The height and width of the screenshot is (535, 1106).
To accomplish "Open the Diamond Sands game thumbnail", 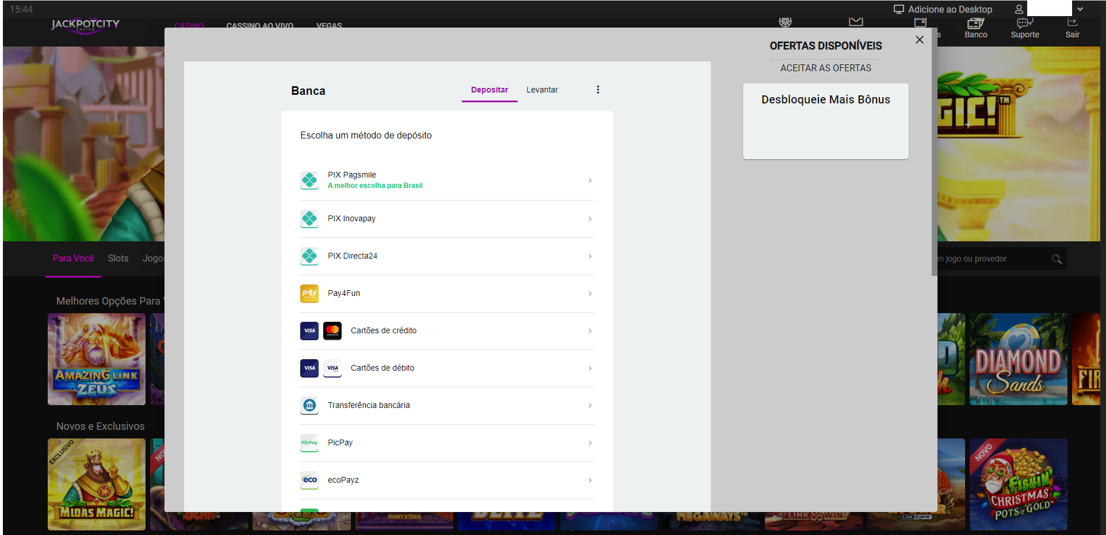I will 1019,359.
